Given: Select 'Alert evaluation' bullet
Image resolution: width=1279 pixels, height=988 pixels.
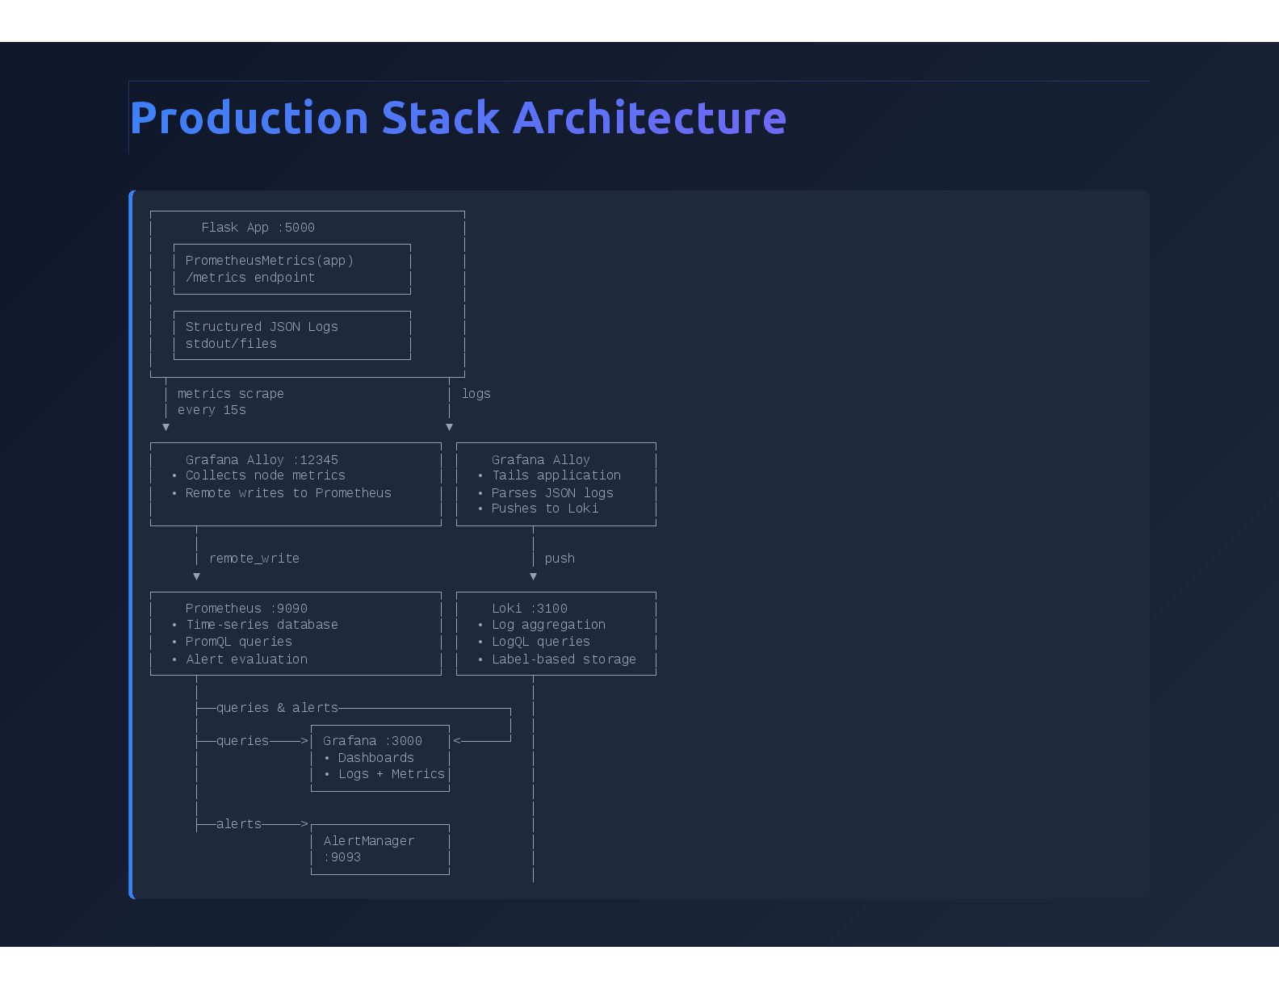Looking at the screenshot, I should pyautogui.click(x=246, y=659).
